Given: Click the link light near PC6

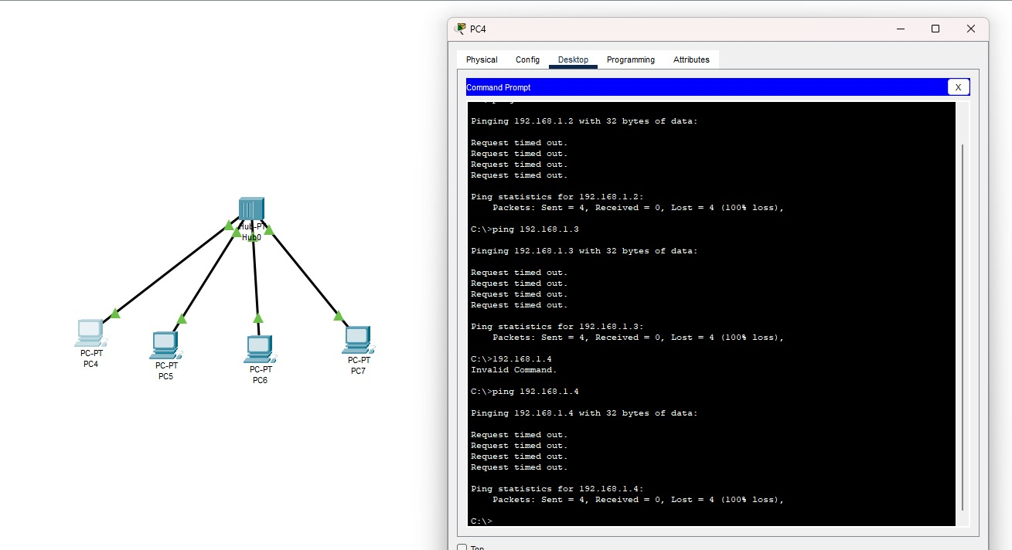Looking at the screenshot, I should tap(258, 317).
